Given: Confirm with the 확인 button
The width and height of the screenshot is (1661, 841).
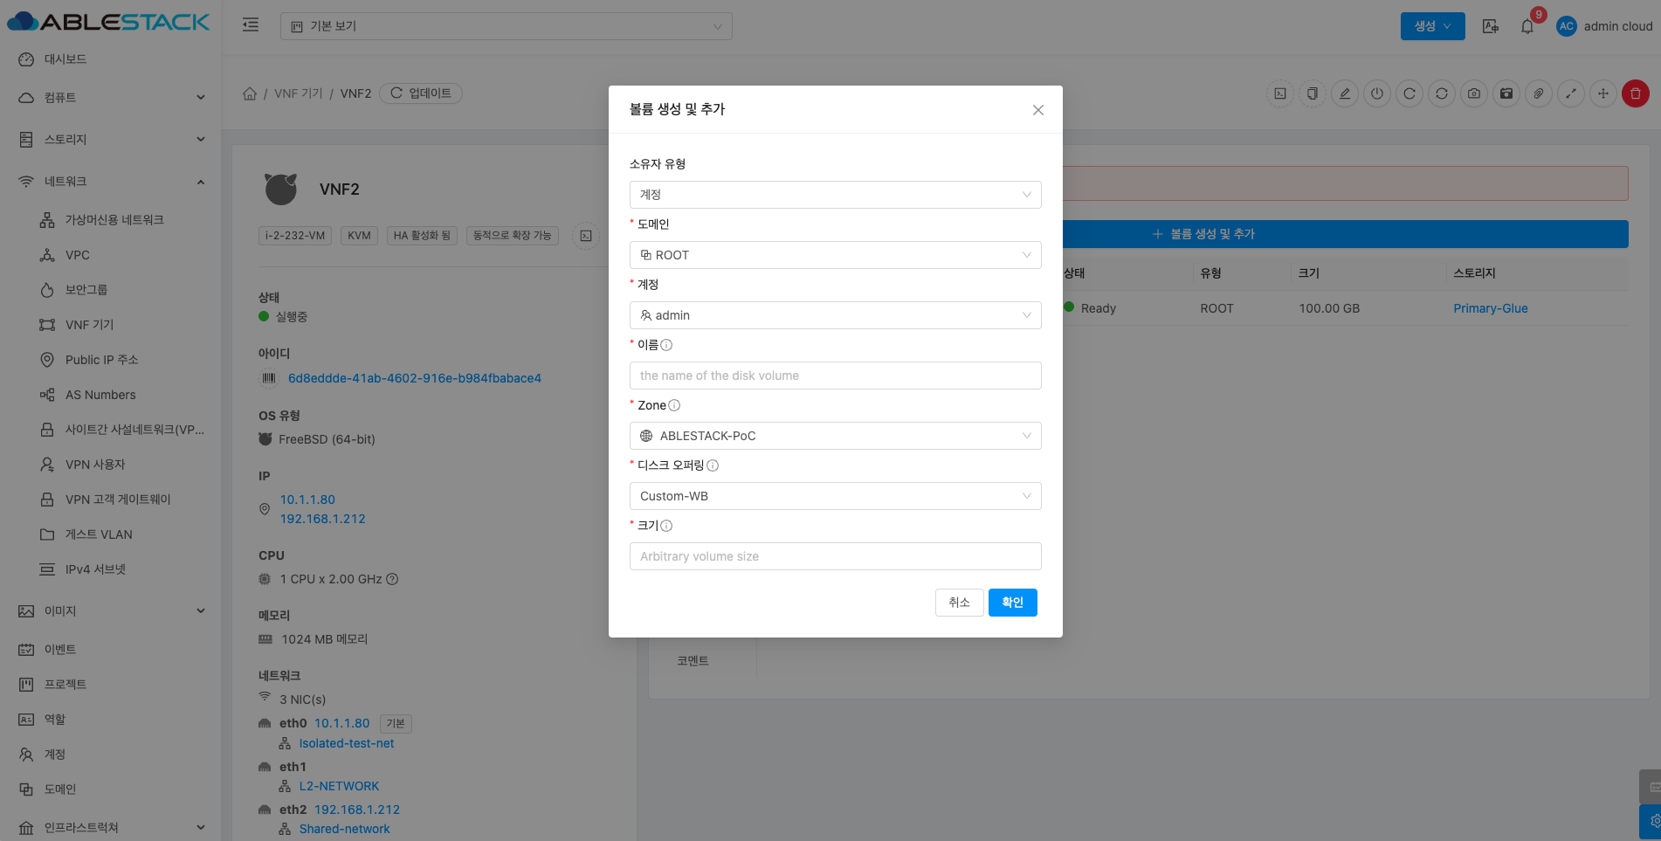Looking at the screenshot, I should pyautogui.click(x=1013, y=603).
